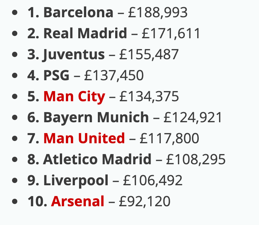Click the £137,450 figure
Image resolution: width=259 pixels, height=225 pixels.
pos(114,75)
